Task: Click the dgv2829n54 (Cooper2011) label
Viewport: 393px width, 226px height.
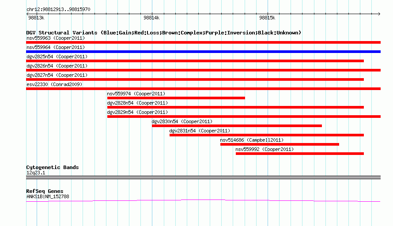Action: [137, 112]
